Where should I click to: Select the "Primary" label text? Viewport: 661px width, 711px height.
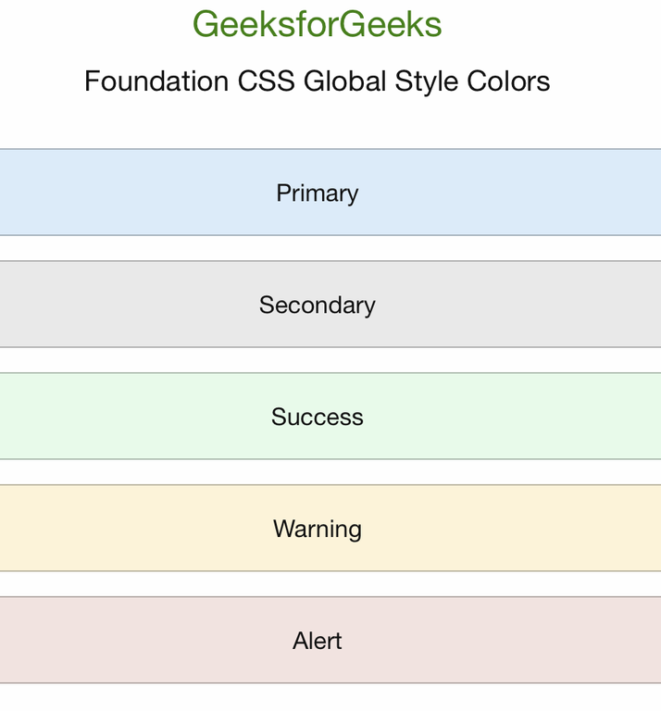317,193
